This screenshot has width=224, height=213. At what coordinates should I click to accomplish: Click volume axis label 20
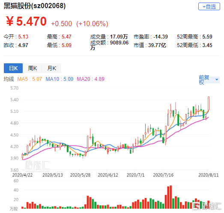click(x=16, y=199)
